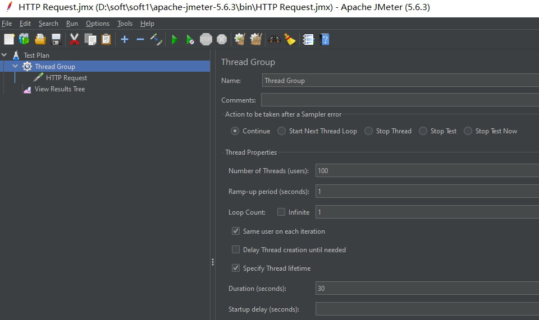
Task: Click the New test plan icon
Action: [9, 39]
